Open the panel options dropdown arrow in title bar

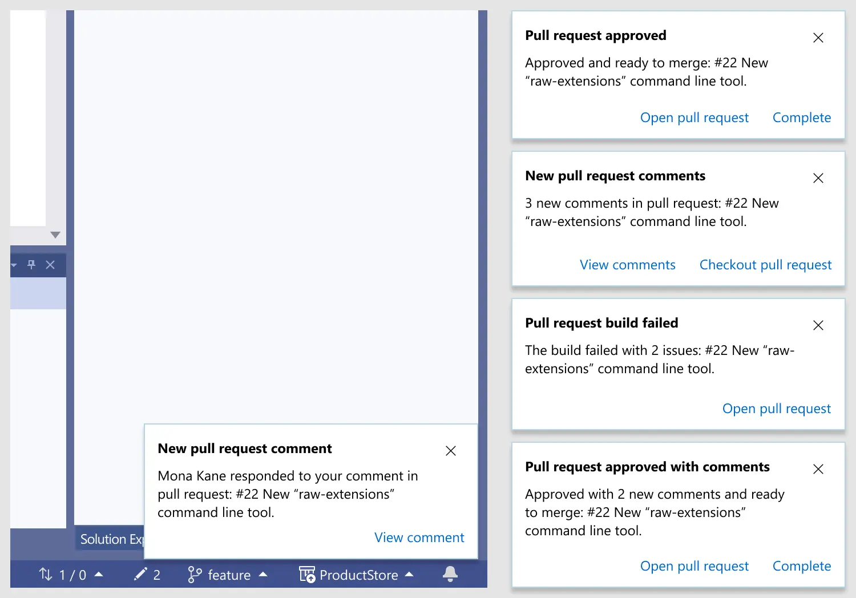[13, 264]
